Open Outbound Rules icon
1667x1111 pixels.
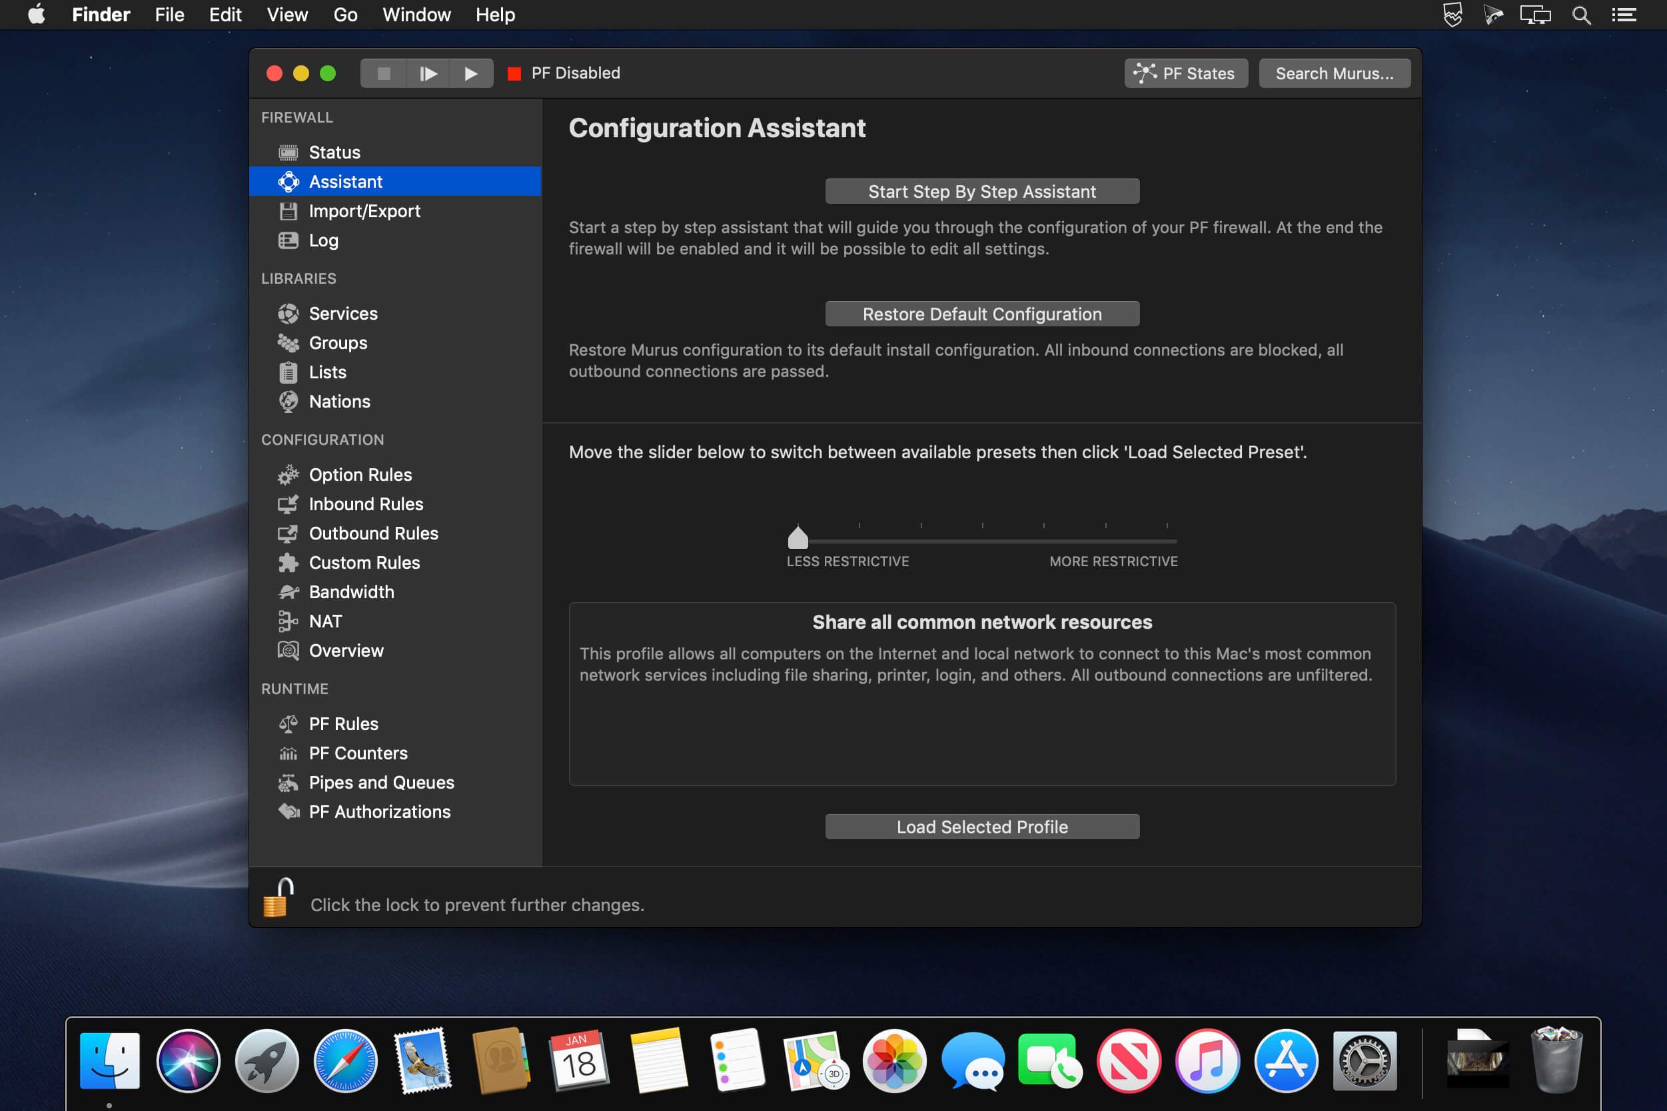tap(288, 534)
